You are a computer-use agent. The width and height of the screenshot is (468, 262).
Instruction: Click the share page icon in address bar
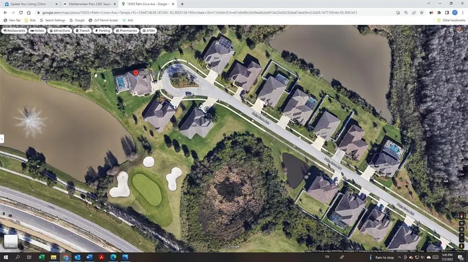pyautogui.click(x=414, y=12)
